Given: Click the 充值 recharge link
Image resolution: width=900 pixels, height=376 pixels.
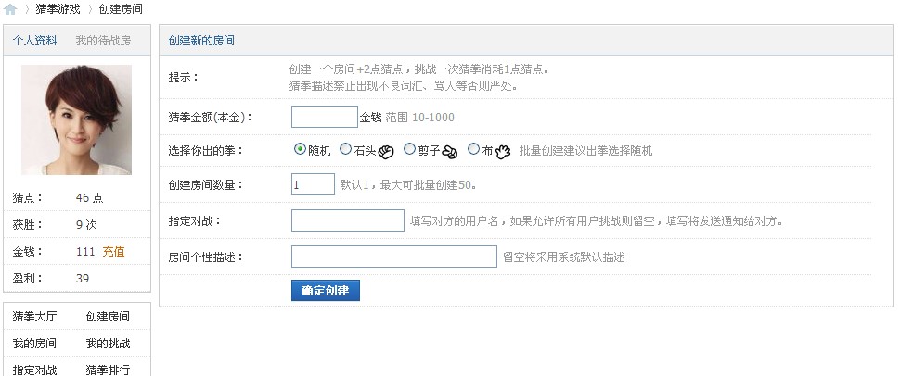Looking at the screenshot, I should click(113, 252).
